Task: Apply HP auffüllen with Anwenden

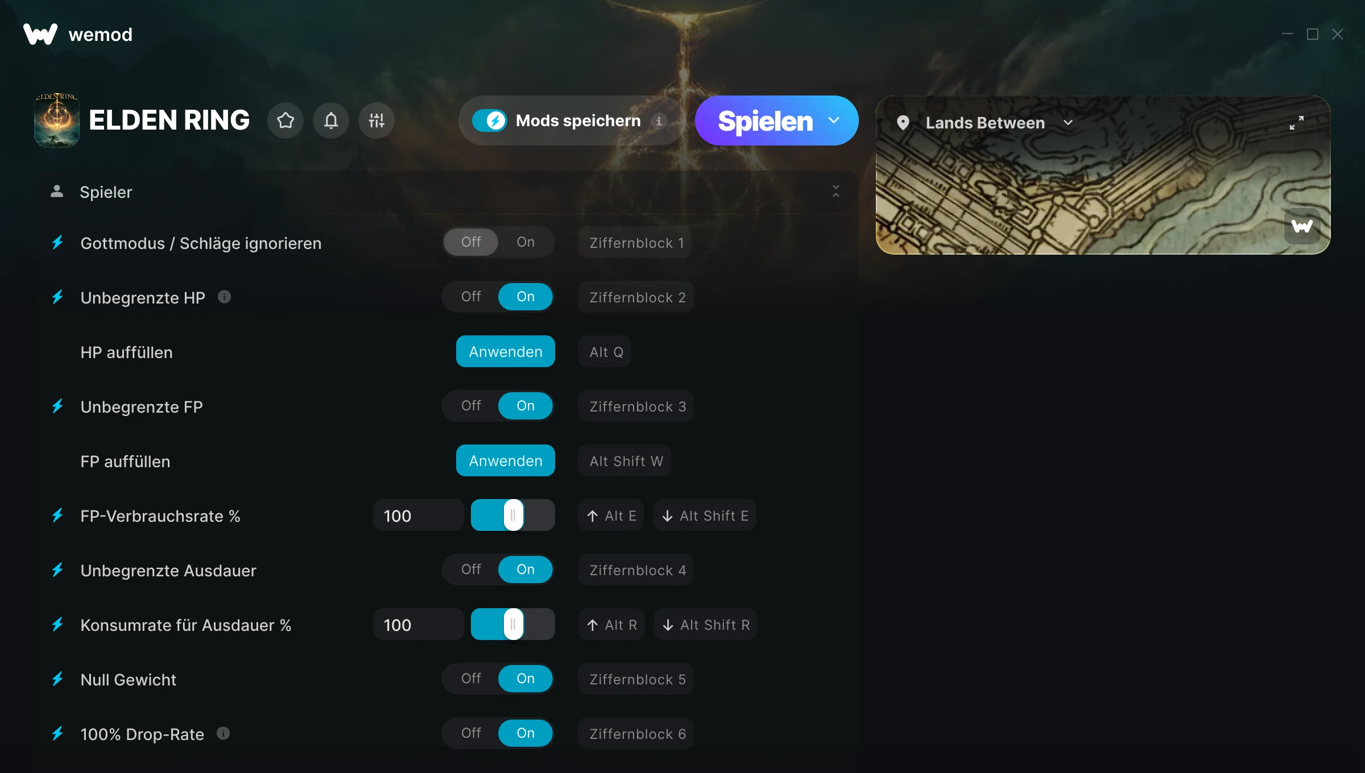Action: pyautogui.click(x=506, y=351)
